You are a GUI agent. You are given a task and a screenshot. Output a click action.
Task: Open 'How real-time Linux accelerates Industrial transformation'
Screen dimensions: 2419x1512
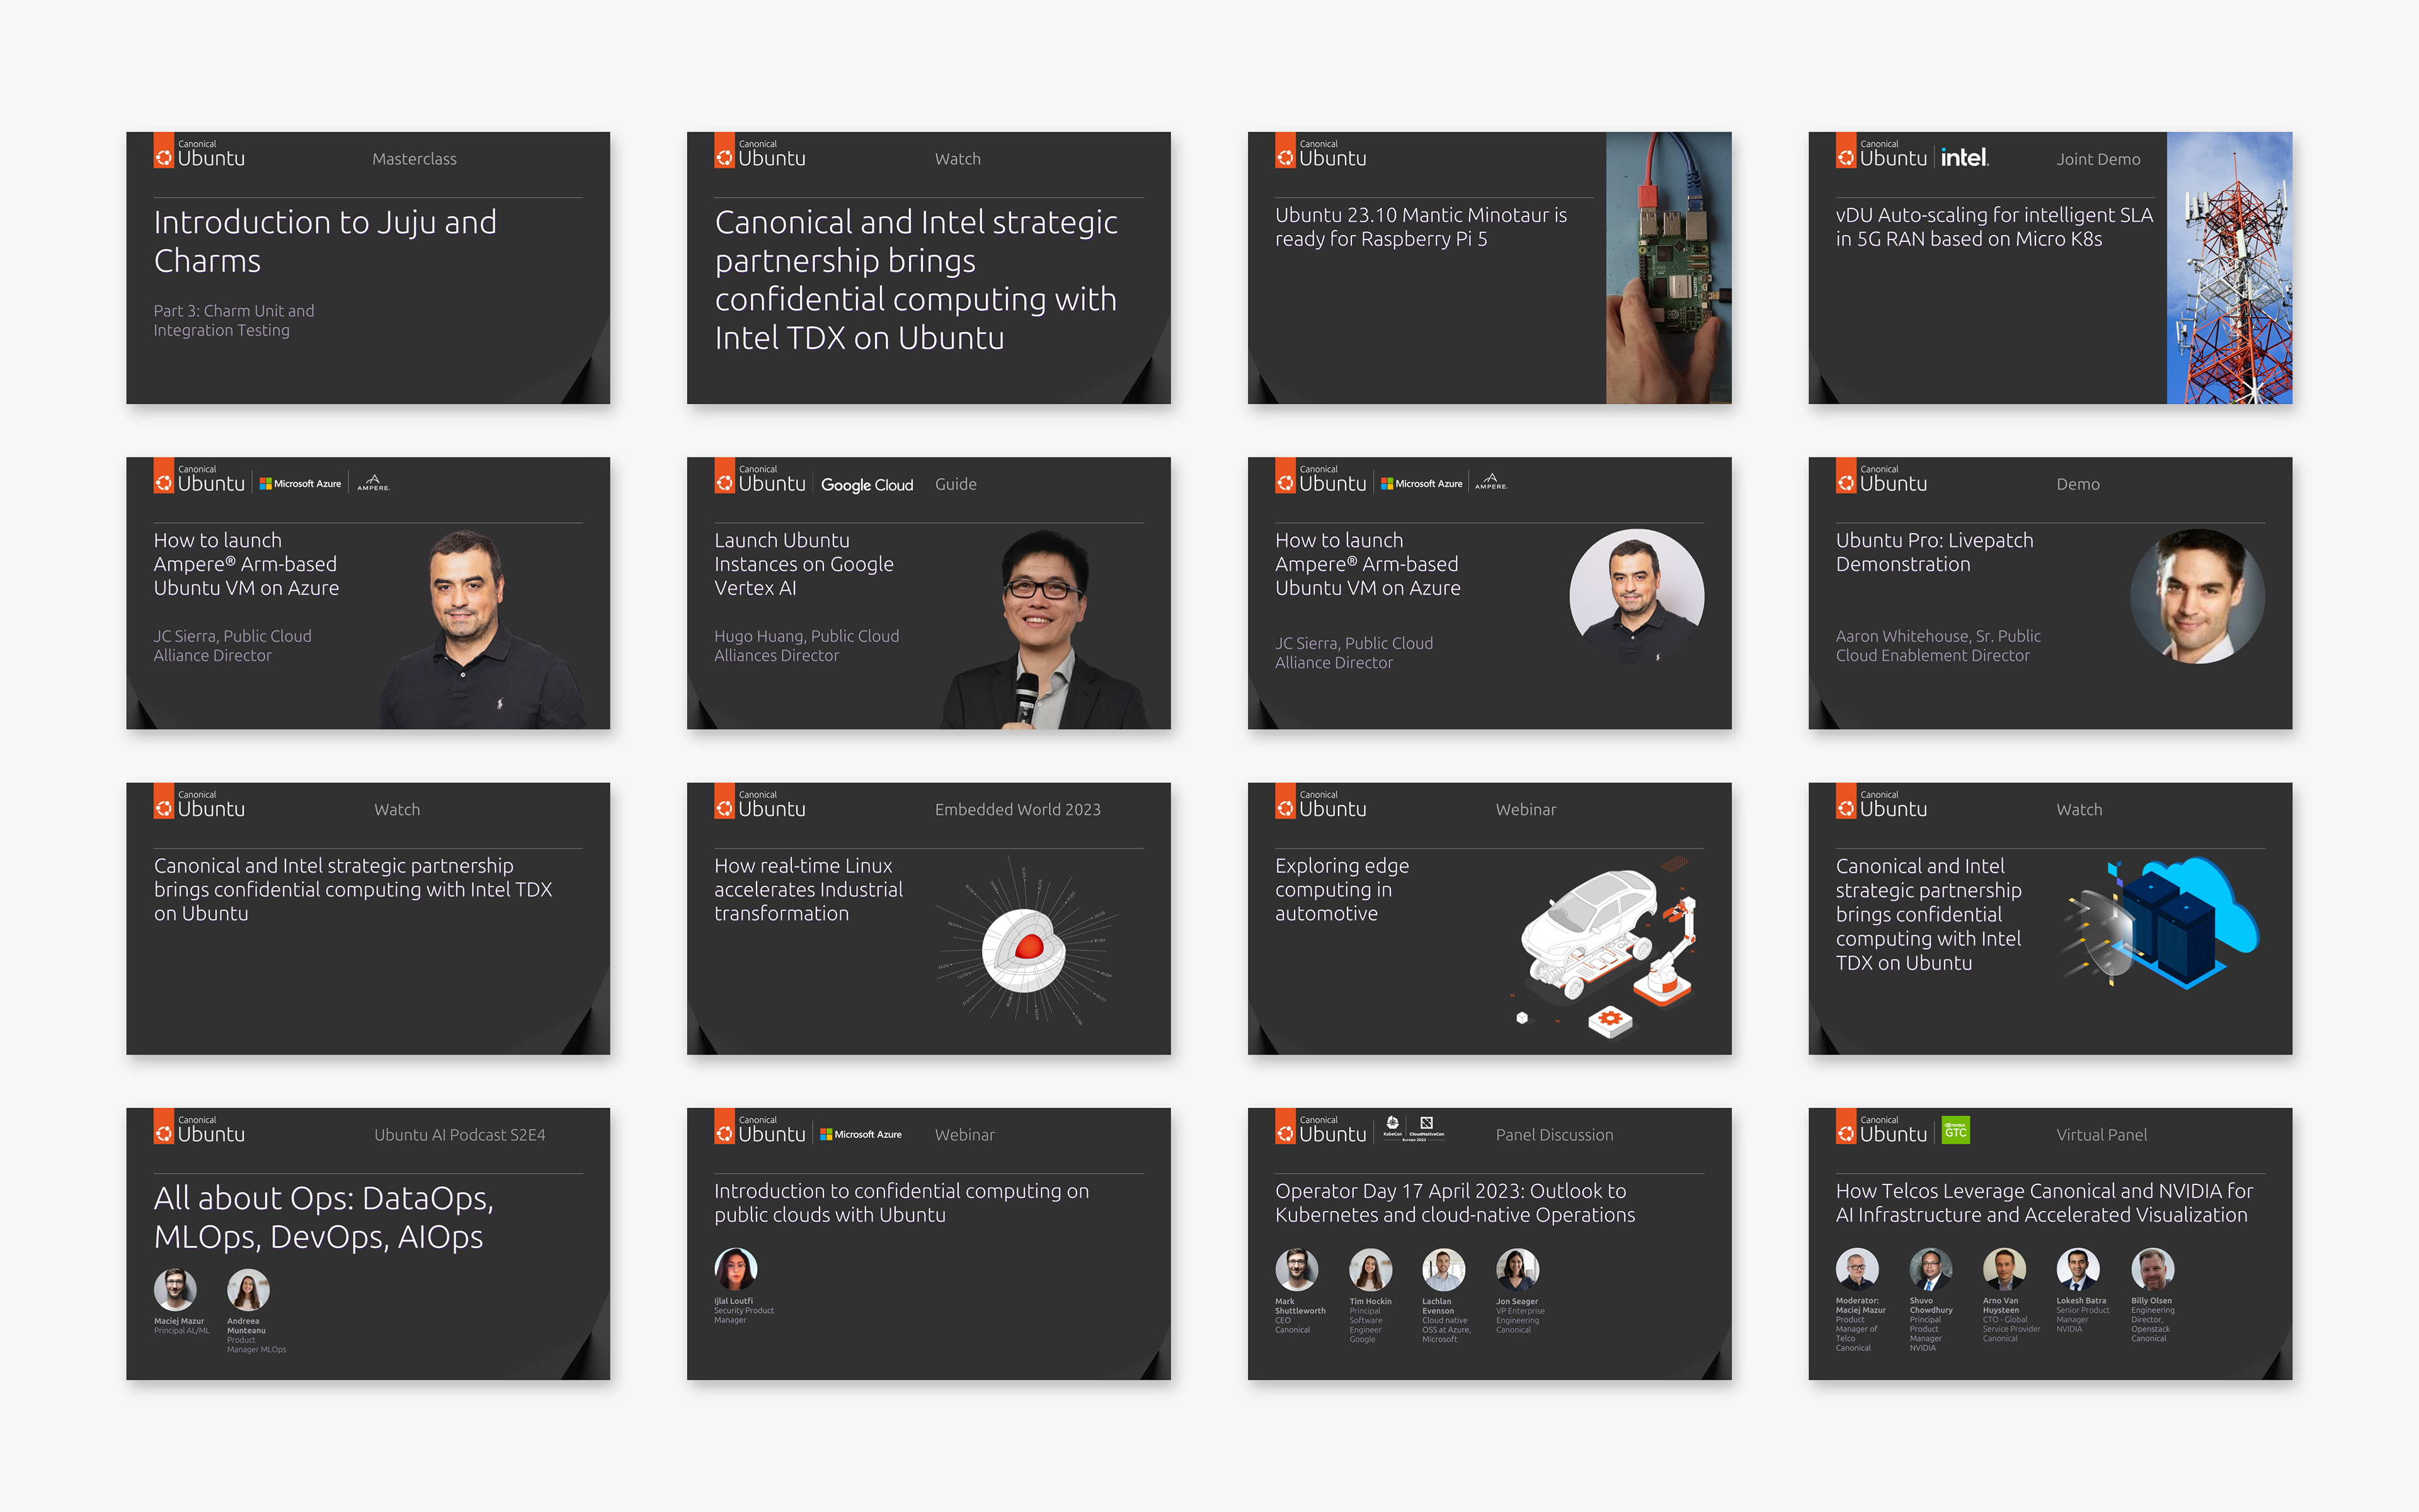coord(808,890)
